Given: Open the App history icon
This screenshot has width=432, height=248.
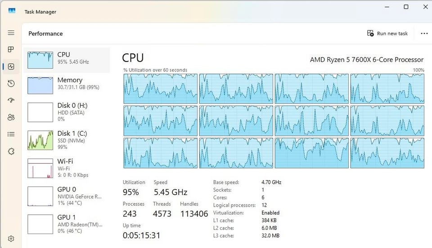Looking at the screenshot, I should point(11,84).
